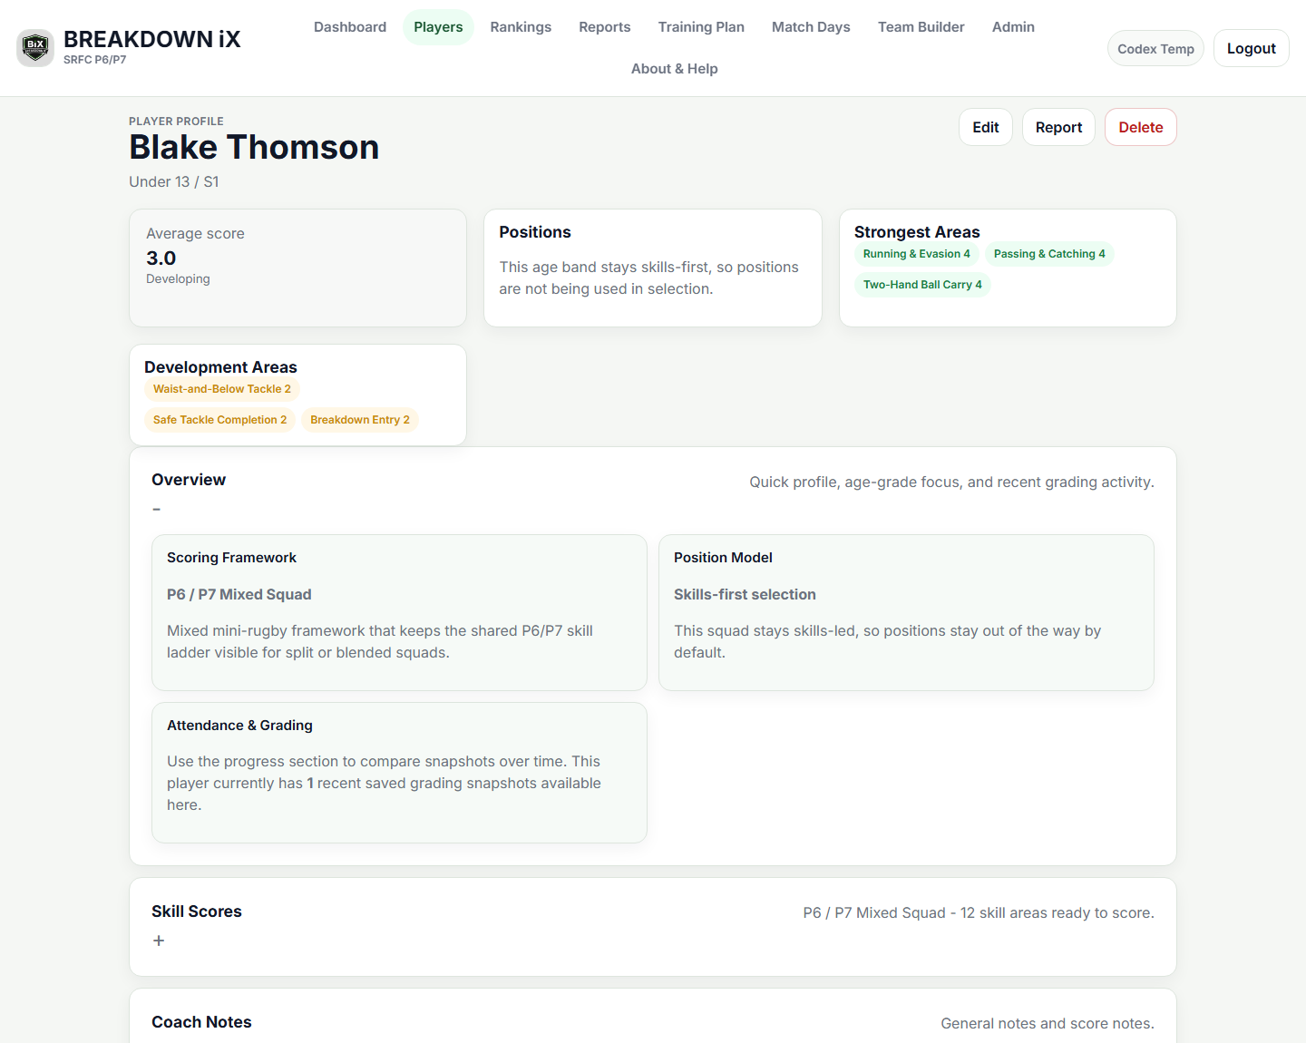This screenshot has width=1306, height=1043.
Task: Click the Attendance & Grading card title
Action: pyautogui.click(x=239, y=726)
